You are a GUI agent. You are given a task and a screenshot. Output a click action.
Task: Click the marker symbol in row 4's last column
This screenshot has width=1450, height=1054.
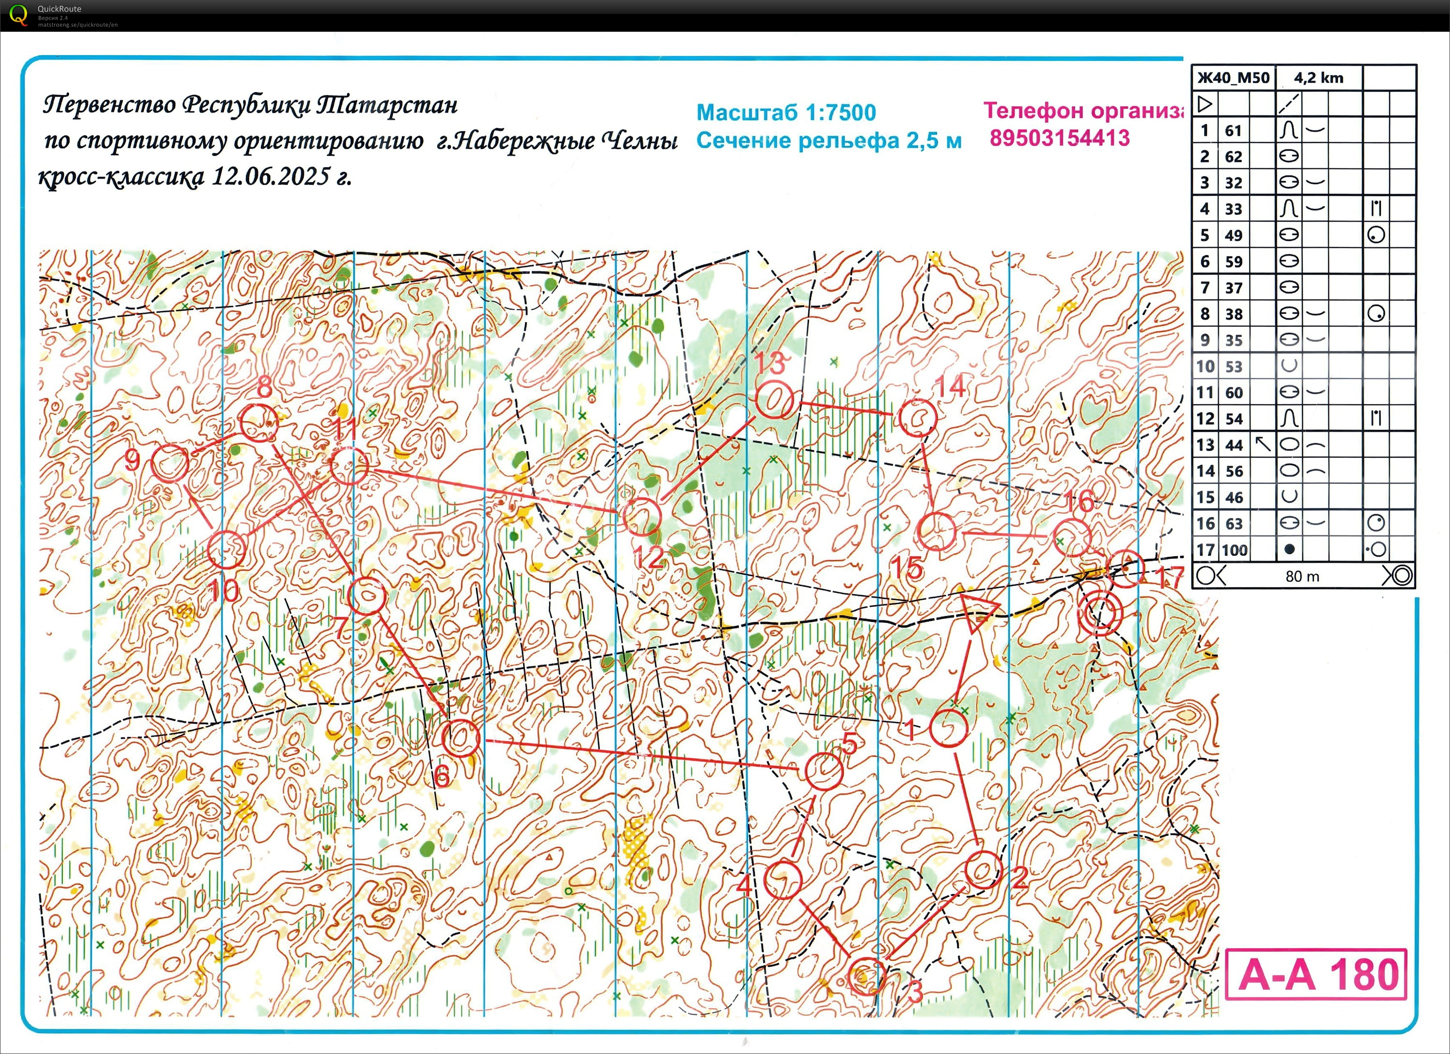tap(1376, 209)
